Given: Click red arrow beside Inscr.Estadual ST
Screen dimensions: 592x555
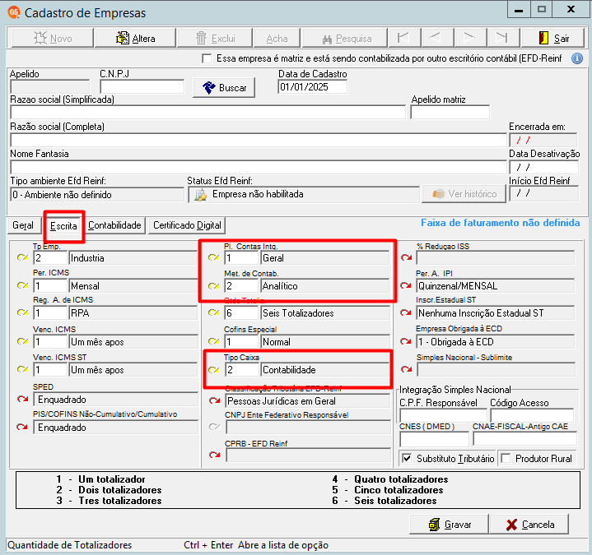Looking at the screenshot, I should pyautogui.click(x=406, y=312).
